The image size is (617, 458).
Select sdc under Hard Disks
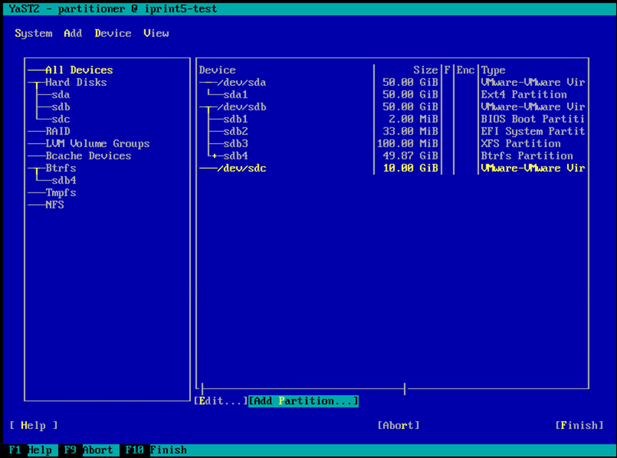coord(61,119)
